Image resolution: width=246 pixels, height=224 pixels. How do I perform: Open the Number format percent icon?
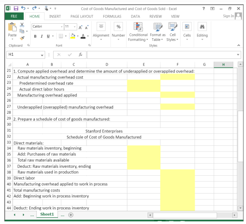(119, 26)
